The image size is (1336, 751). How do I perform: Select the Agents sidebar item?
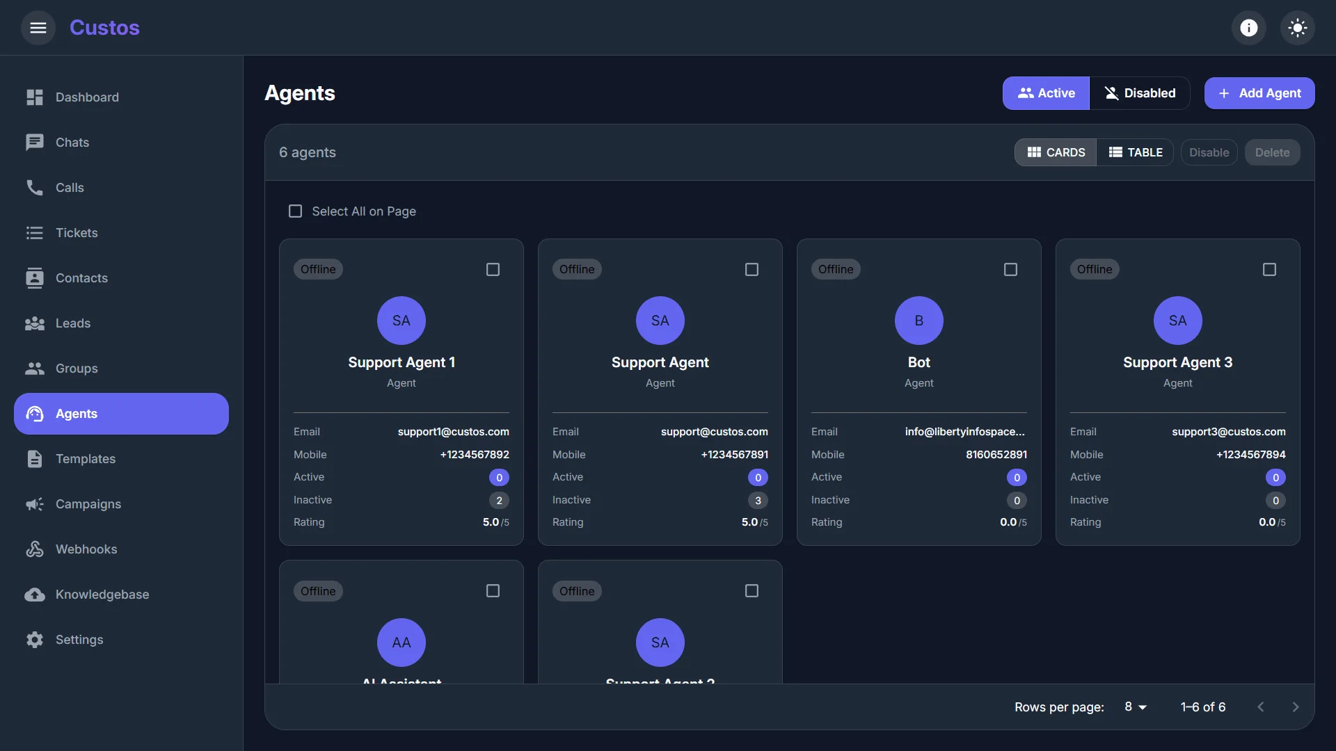click(121, 414)
